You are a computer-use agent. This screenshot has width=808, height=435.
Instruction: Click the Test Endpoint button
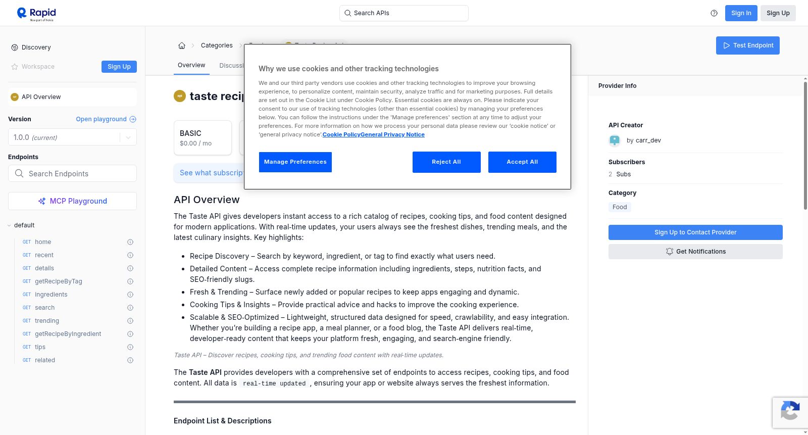coord(748,45)
